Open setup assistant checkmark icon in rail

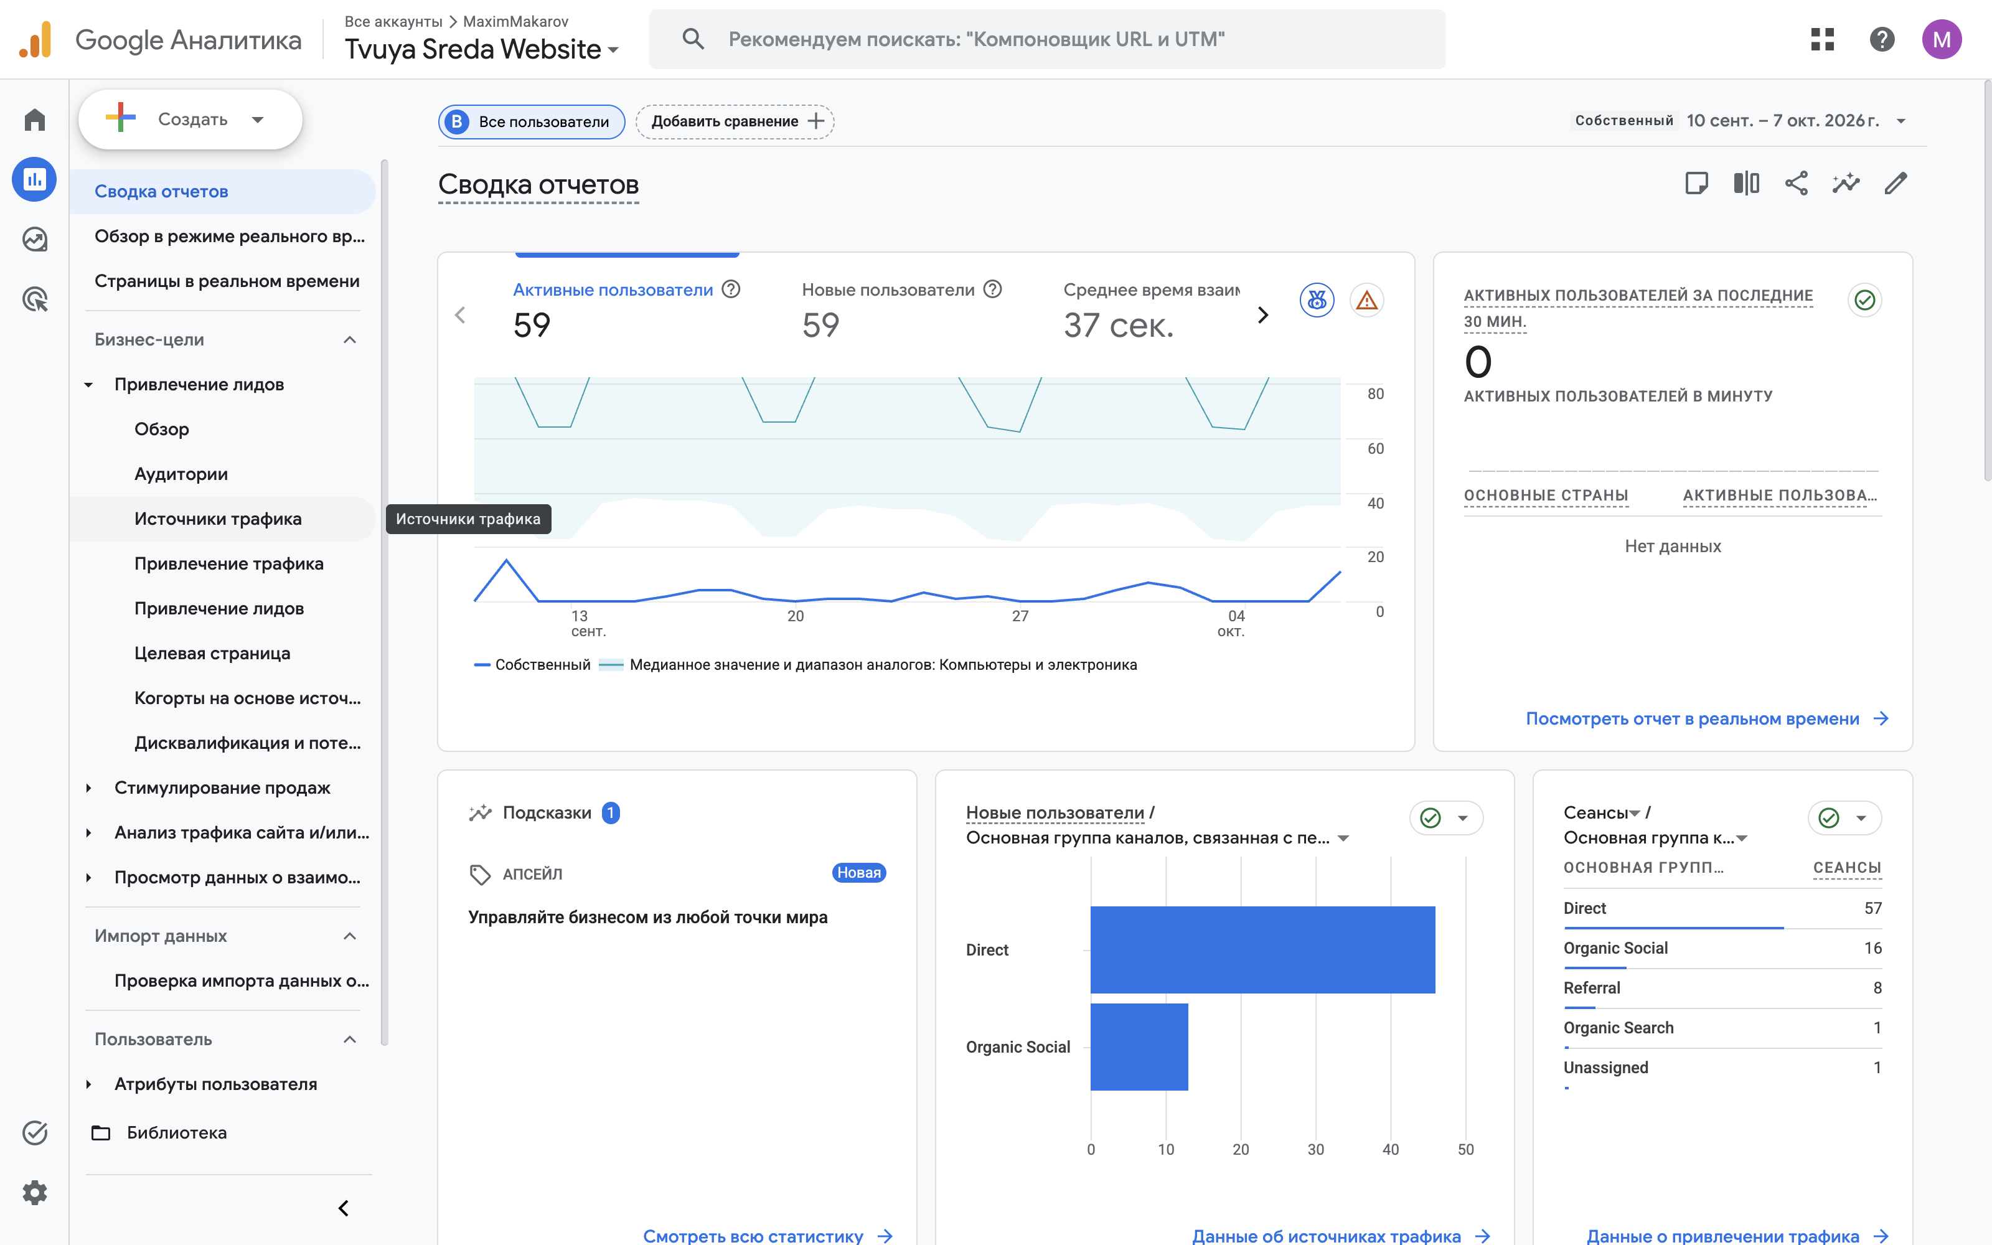point(35,1133)
